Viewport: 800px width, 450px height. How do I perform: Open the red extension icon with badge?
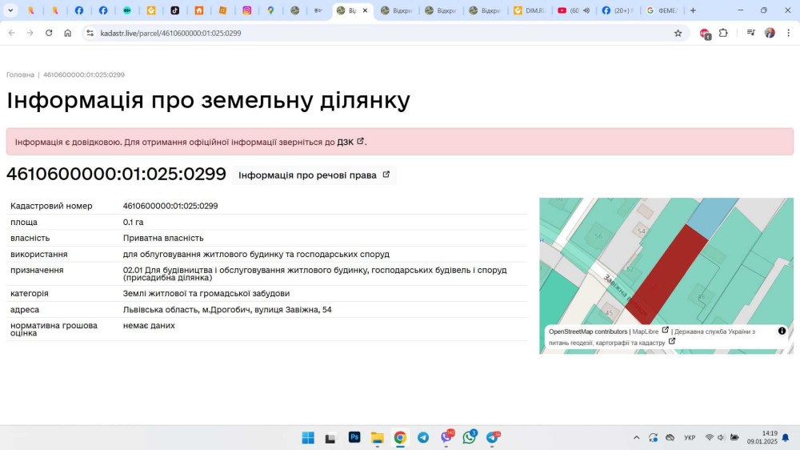pyautogui.click(x=705, y=34)
